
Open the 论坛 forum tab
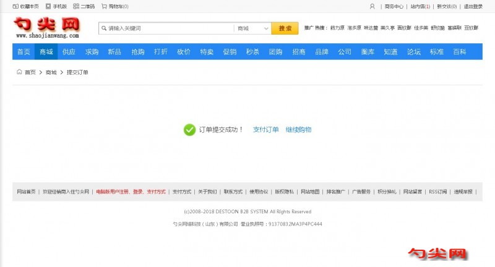click(x=414, y=52)
